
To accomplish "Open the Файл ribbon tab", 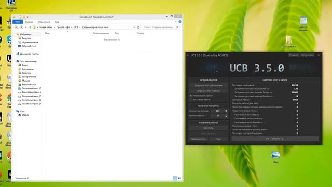I will [x=18, y=22].
